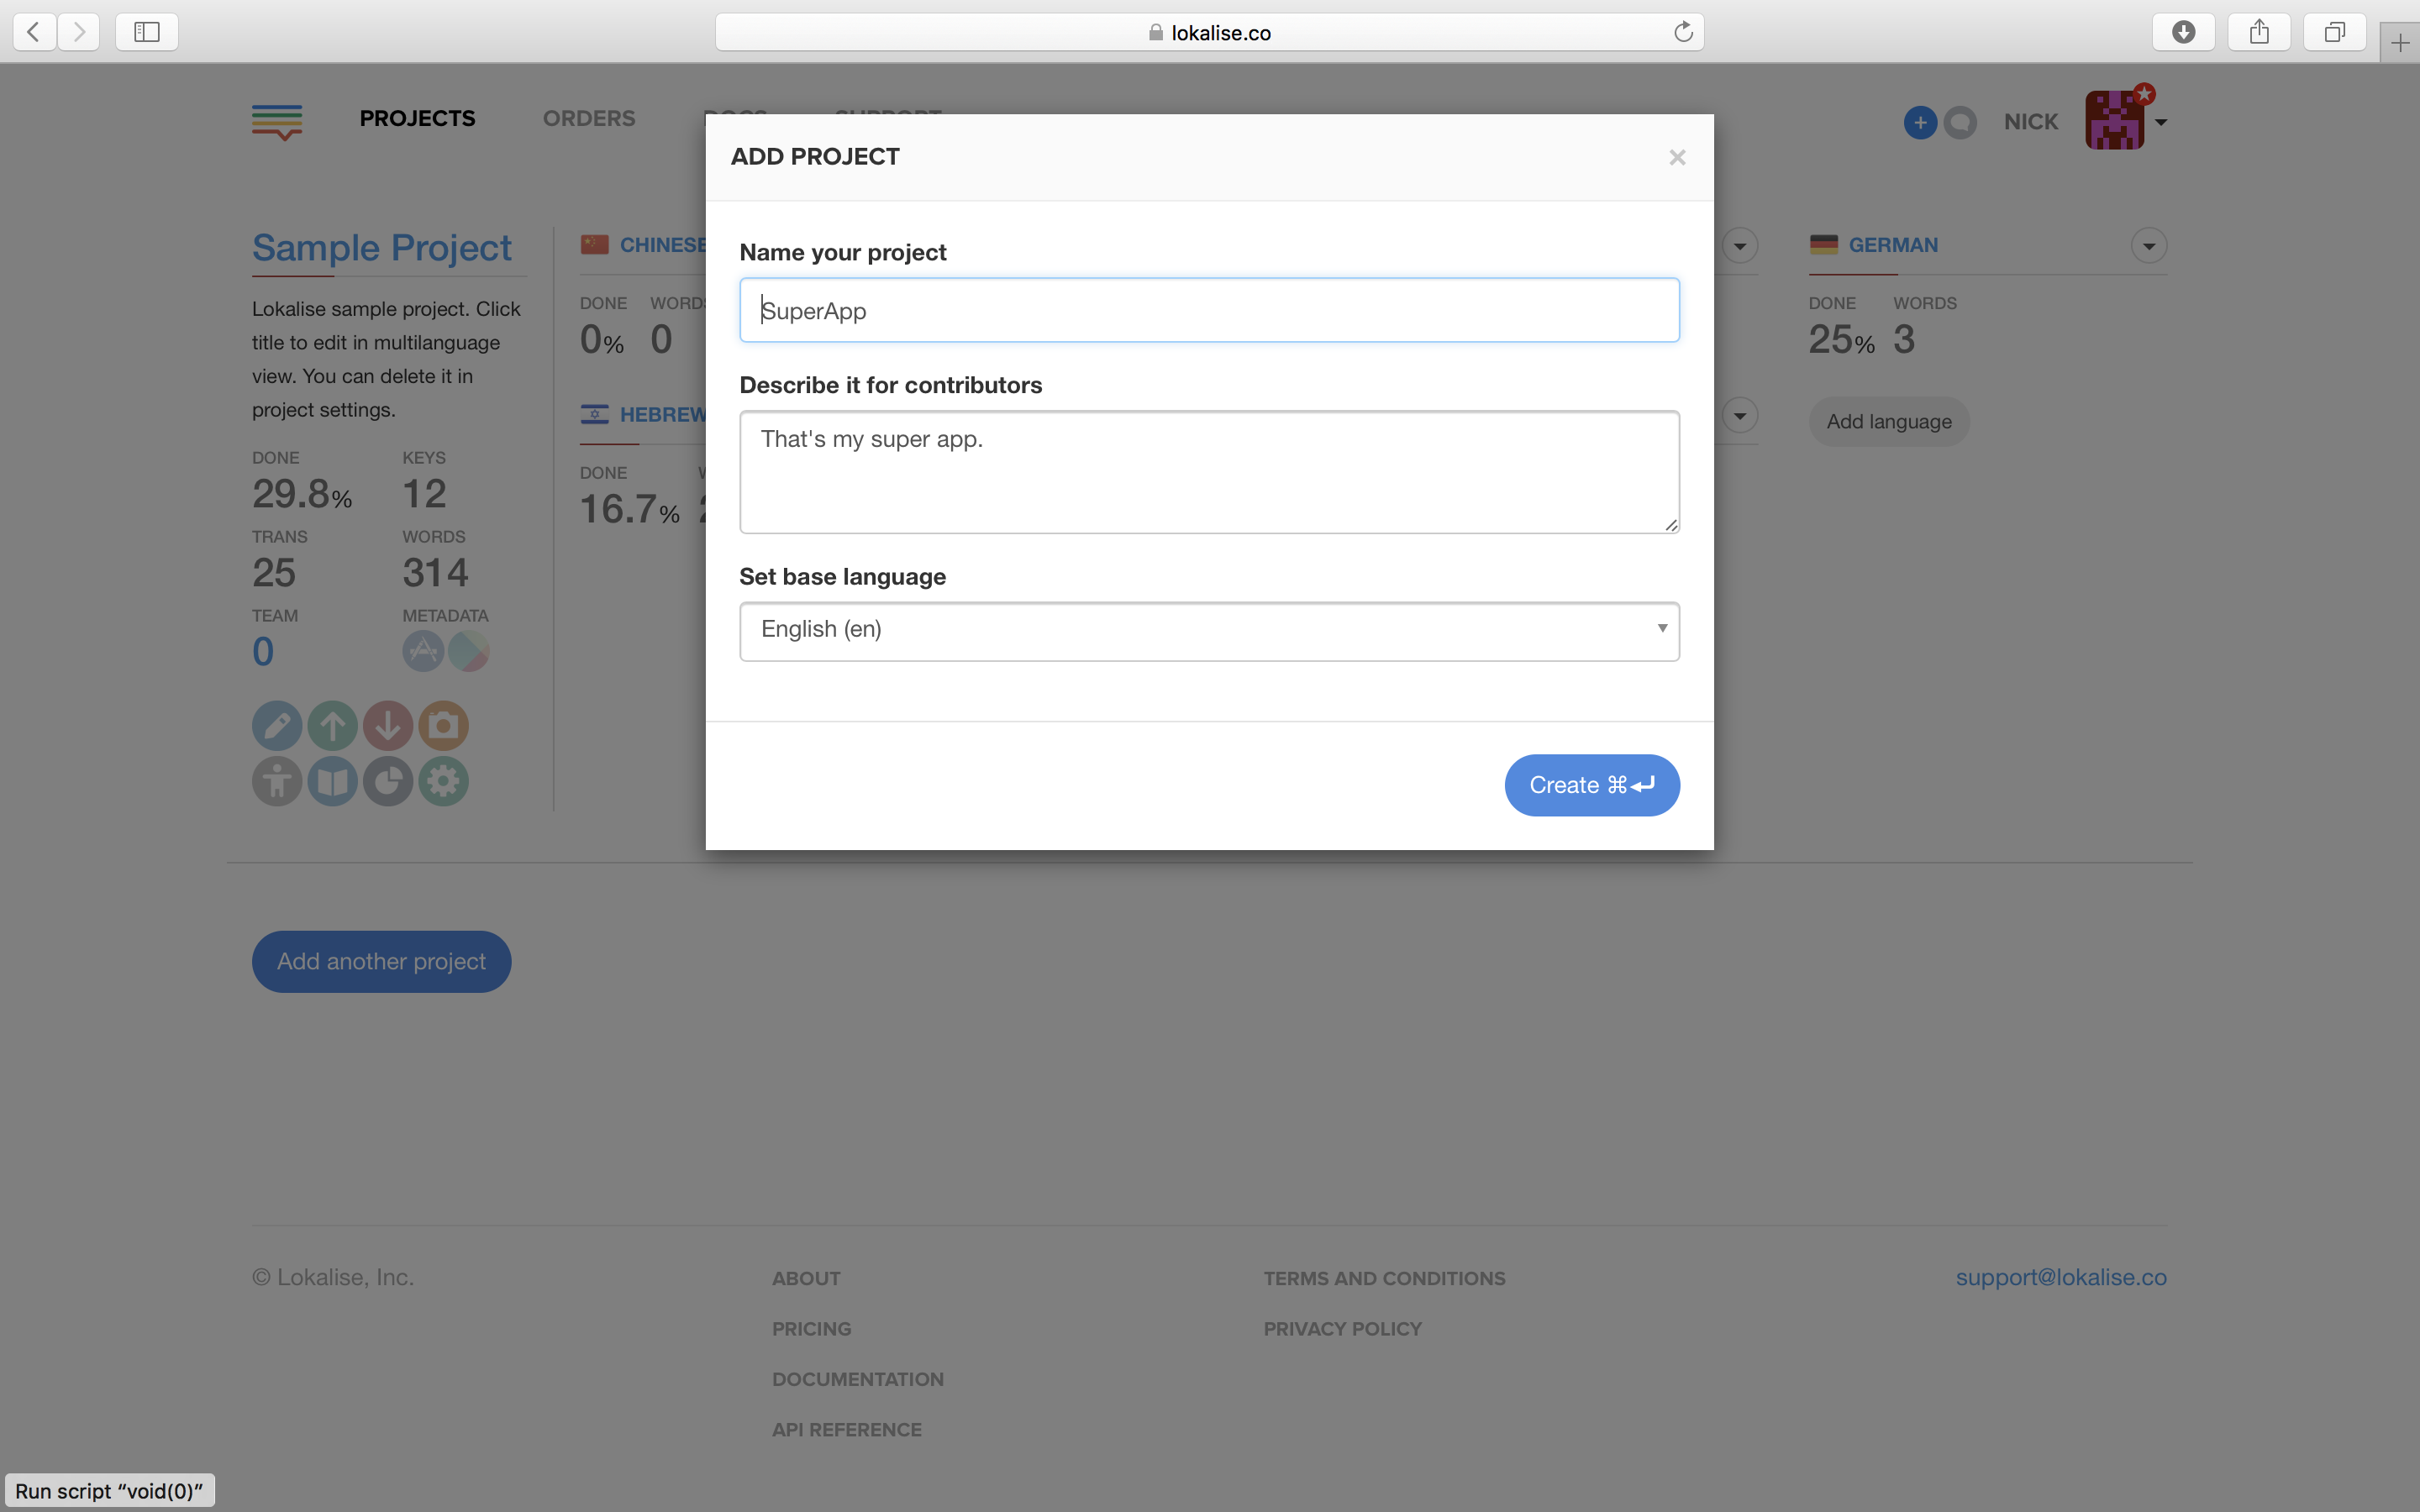This screenshot has height=1512, width=2420.
Task: Click the project name input field
Action: coord(1209,310)
